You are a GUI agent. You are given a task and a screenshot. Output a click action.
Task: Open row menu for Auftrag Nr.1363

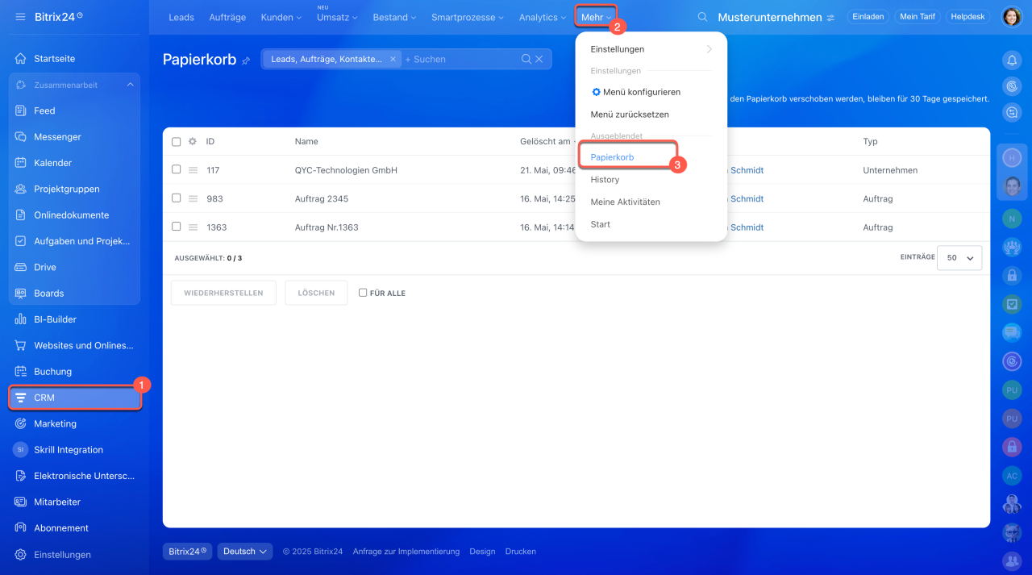click(x=193, y=227)
